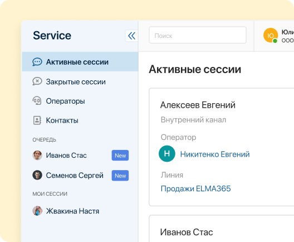
Task: Open Активные сессии in the sidebar
Action: click(x=80, y=62)
